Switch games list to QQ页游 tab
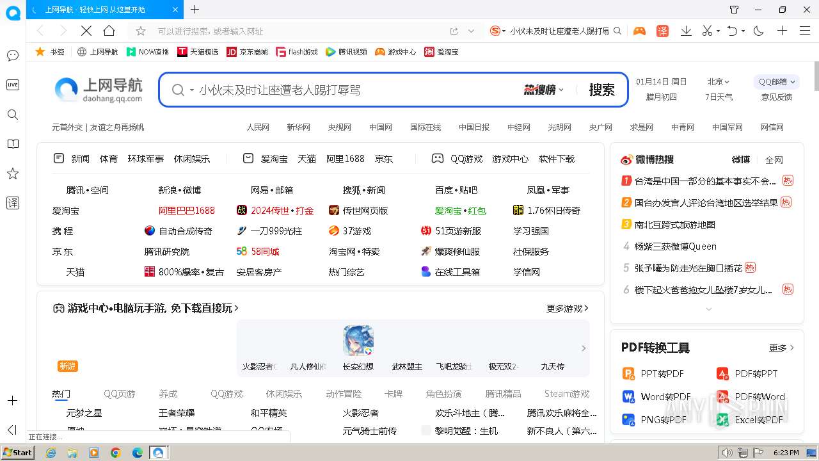The width and height of the screenshot is (819, 461). [x=120, y=394]
